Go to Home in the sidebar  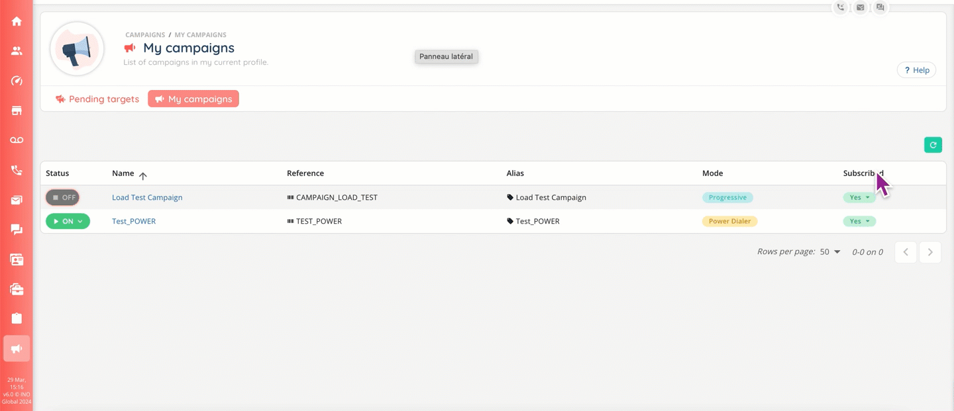(17, 21)
